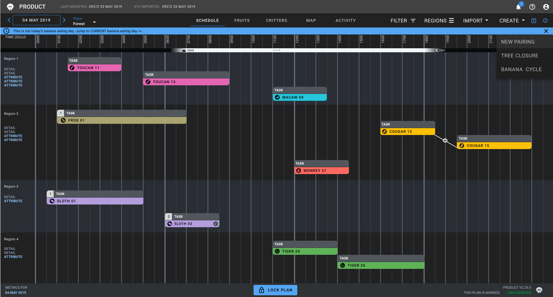Click the three-dot handle on daylight bar
Viewport: 553px width, 297px height.
coord(277,50)
